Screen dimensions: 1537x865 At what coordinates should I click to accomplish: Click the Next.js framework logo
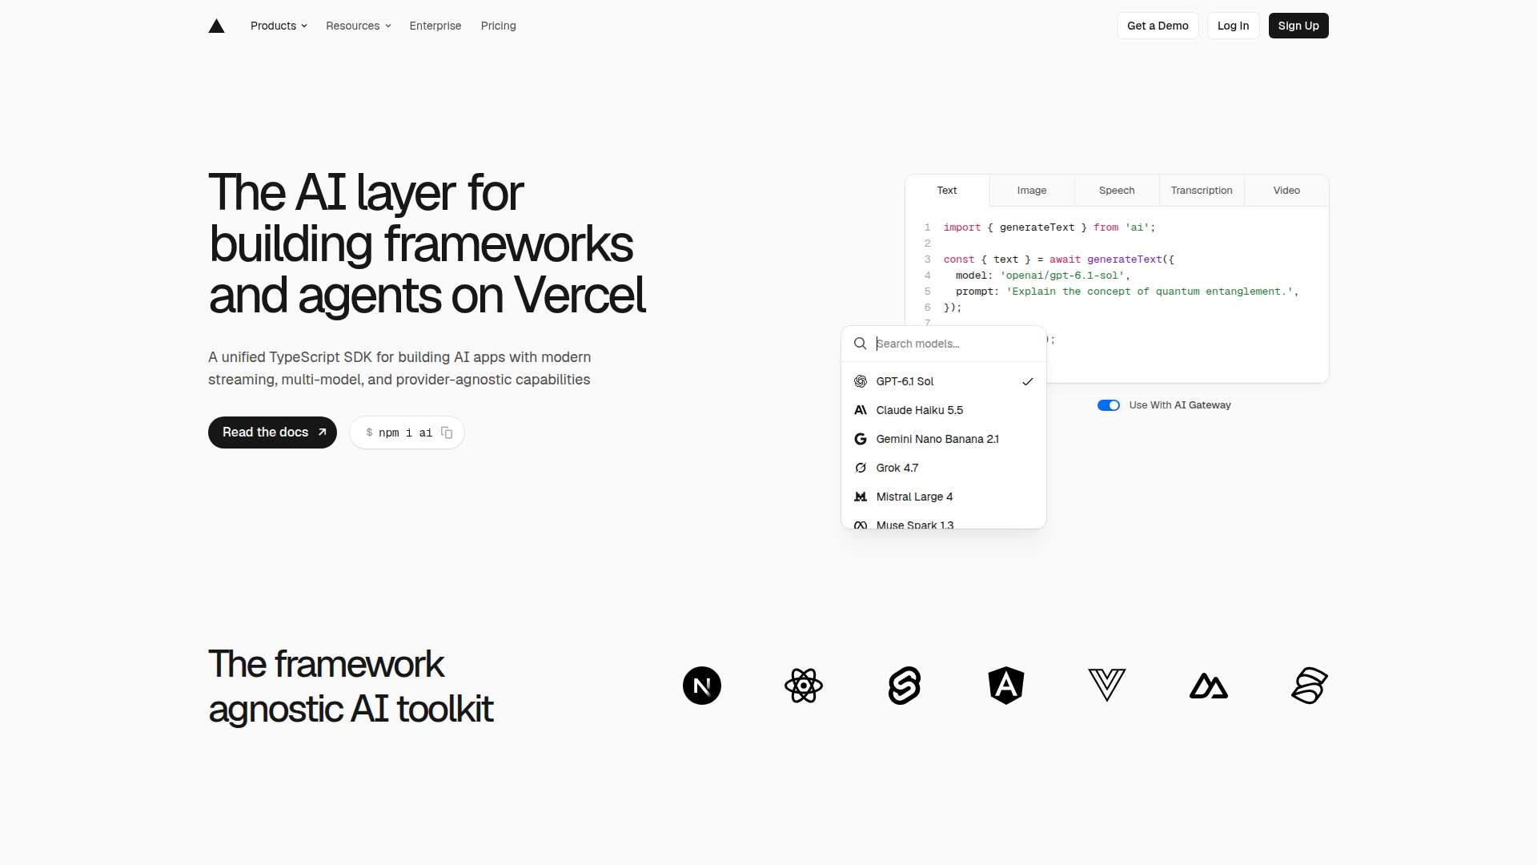pos(702,686)
